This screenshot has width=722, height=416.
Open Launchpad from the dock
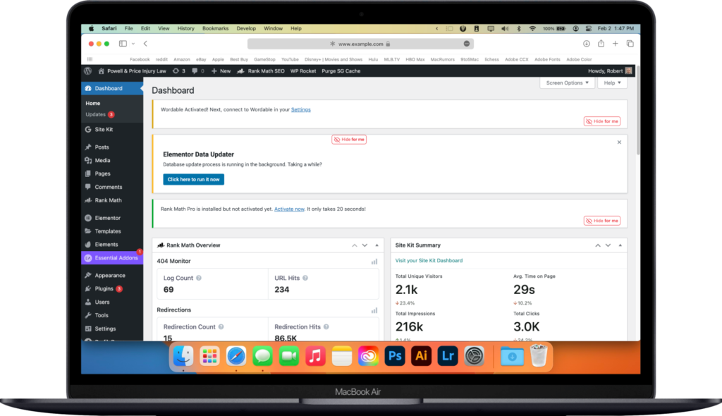209,357
